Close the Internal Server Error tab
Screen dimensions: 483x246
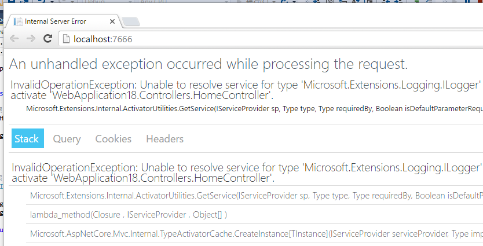pyautogui.click(x=112, y=21)
